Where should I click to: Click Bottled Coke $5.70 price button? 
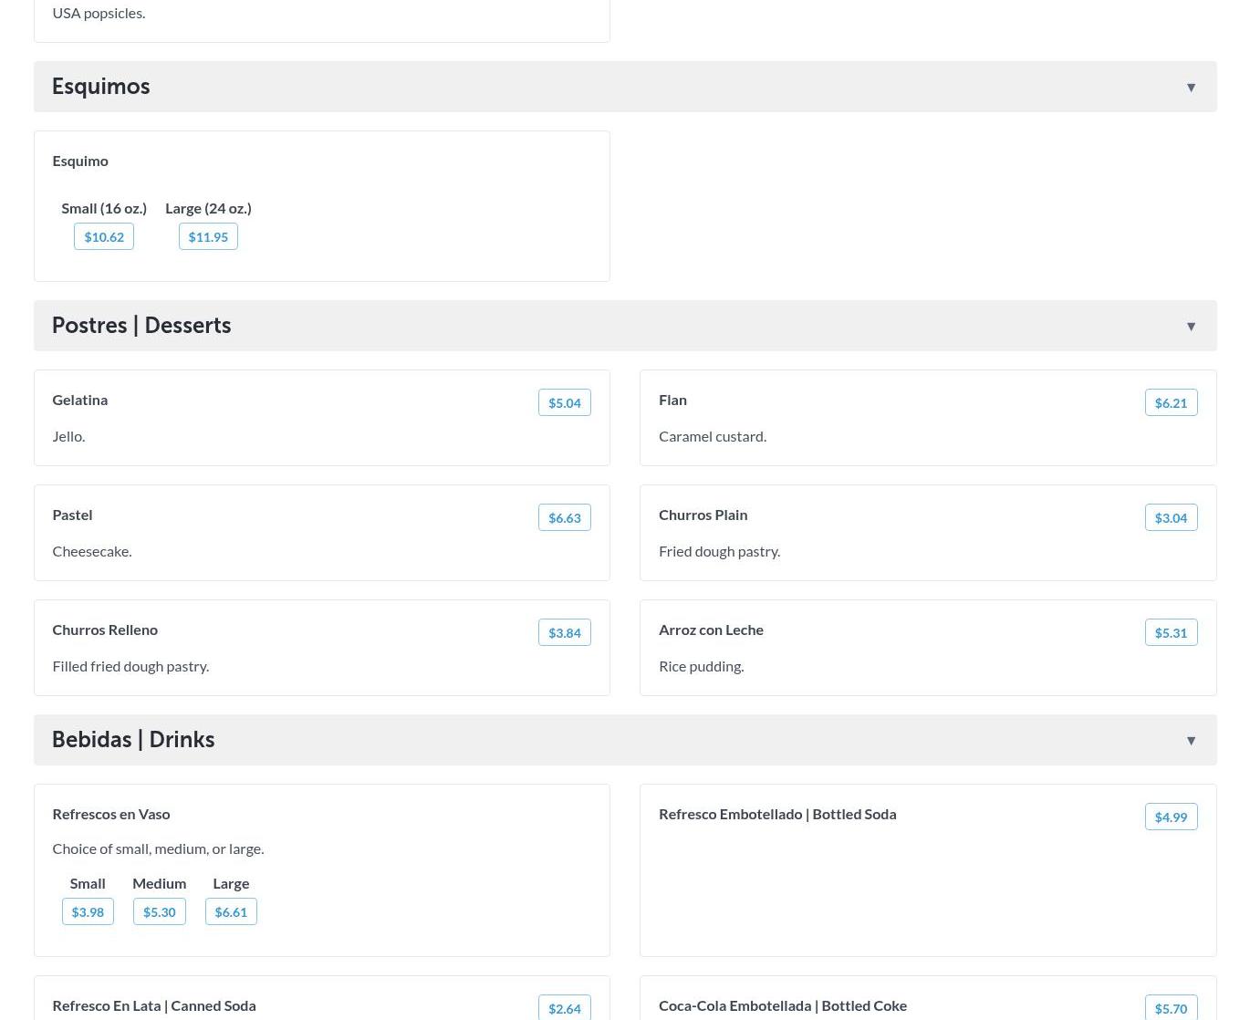(1171, 1008)
